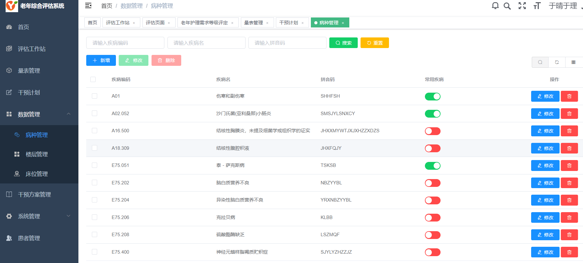This screenshot has height=263, width=583.
Task: Enter fullscreen mode via expand icon
Action: pyautogui.click(x=522, y=6)
